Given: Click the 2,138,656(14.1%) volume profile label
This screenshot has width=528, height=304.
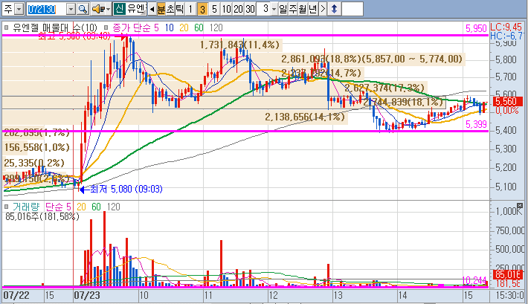Looking at the screenshot, I should point(305,117).
